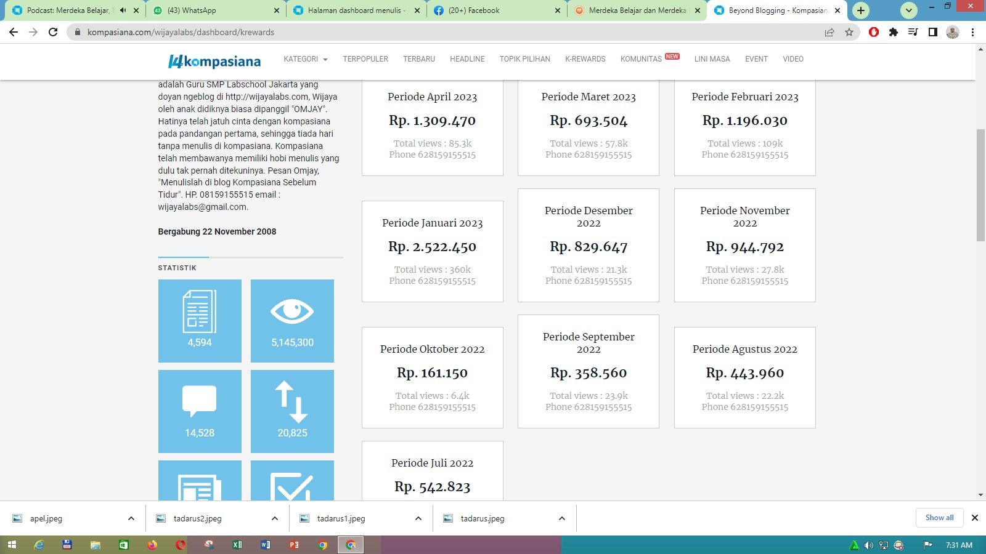This screenshot has height=554, width=986.
Task: Open the K-REWARDS menu item
Action: coord(585,59)
